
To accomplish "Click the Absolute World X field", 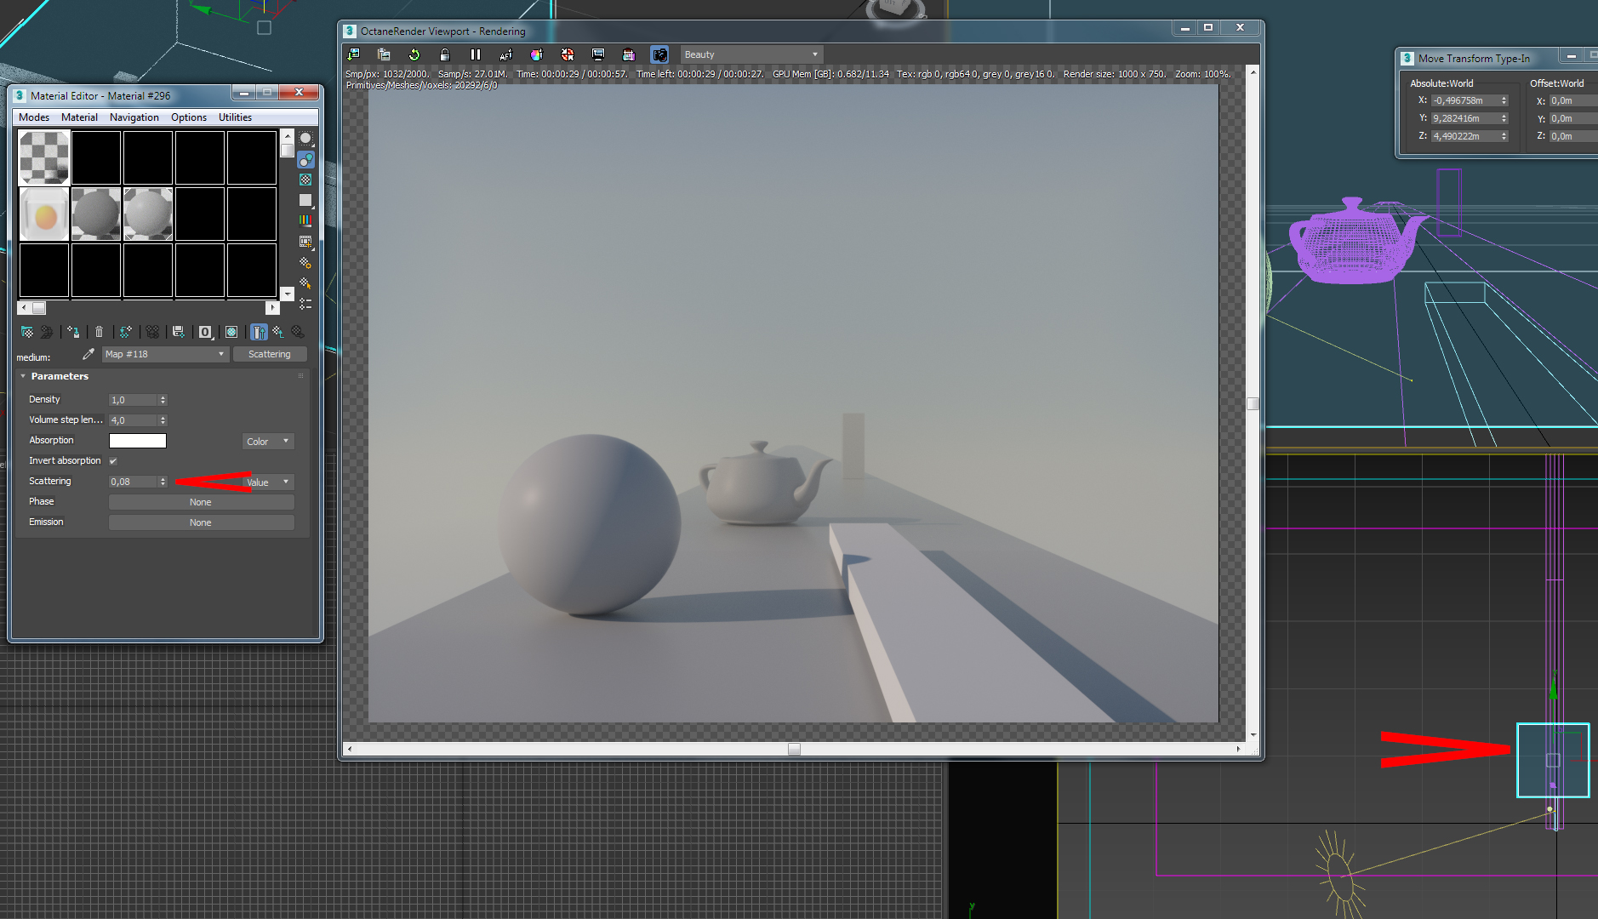I will [x=1465, y=100].
